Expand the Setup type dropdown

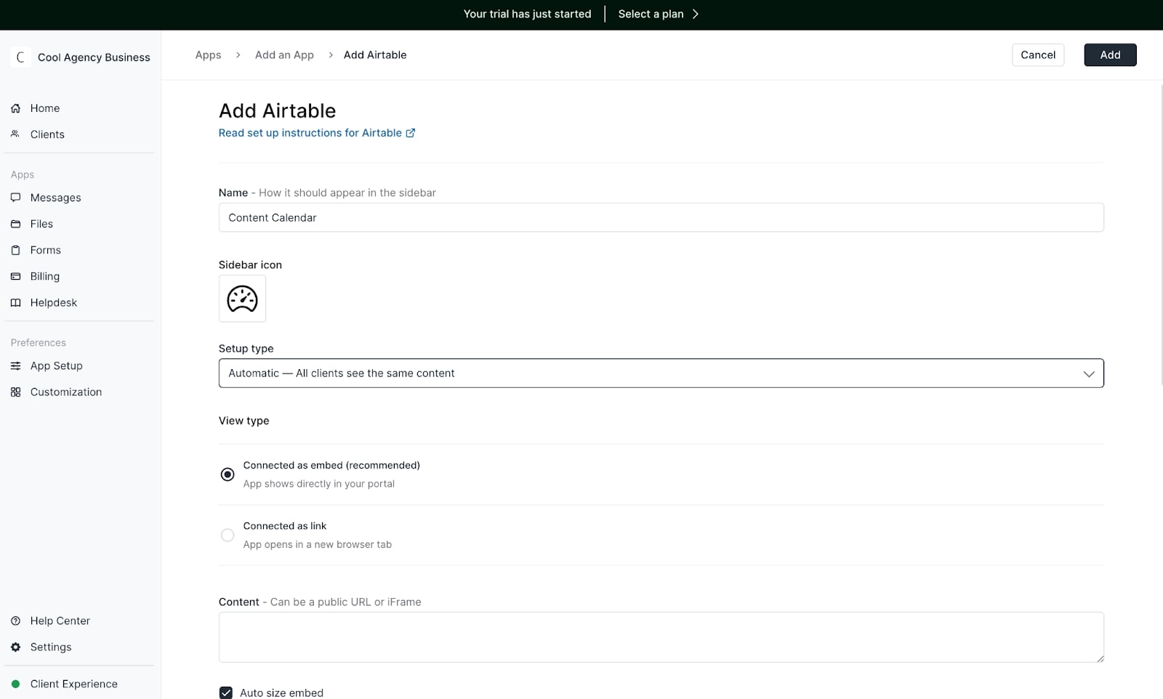point(660,373)
